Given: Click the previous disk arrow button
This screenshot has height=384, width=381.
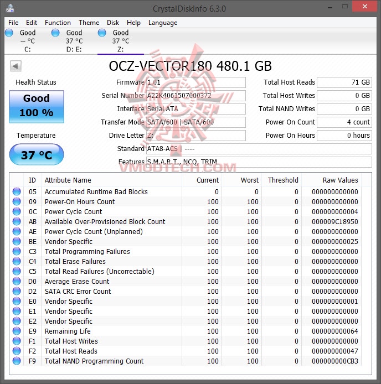Looking at the screenshot, I should [16, 66].
